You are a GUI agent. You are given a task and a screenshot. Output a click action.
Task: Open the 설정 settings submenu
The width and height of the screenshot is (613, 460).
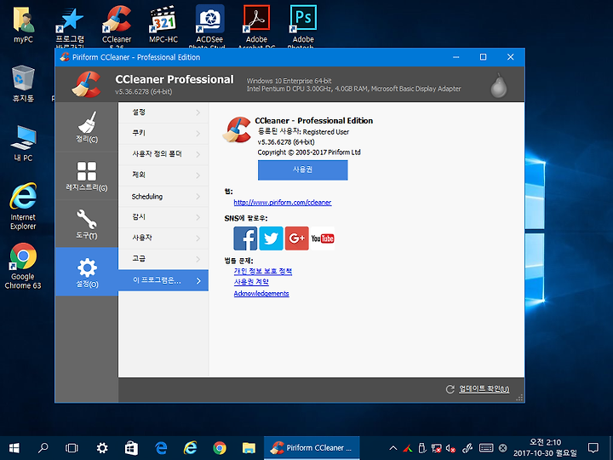(x=163, y=112)
